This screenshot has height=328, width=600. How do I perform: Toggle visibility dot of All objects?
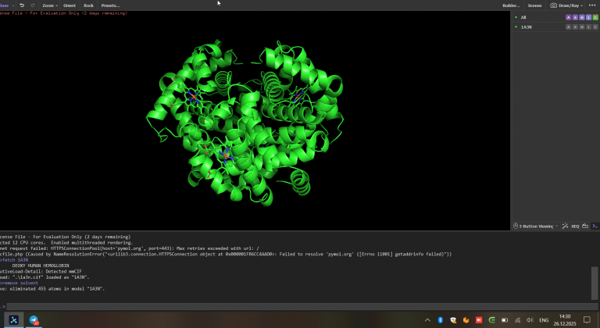click(516, 17)
